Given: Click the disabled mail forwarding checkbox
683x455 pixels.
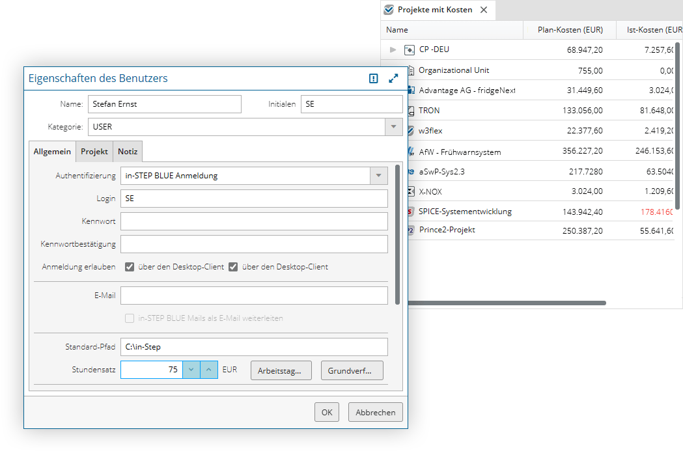Looking at the screenshot, I should (130, 318).
